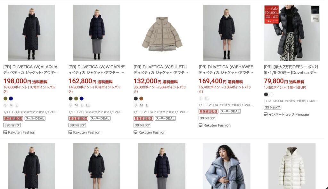Open the sale-banner Duvetica coat thumbnail
The height and width of the screenshot is (189, 328).
292,33
